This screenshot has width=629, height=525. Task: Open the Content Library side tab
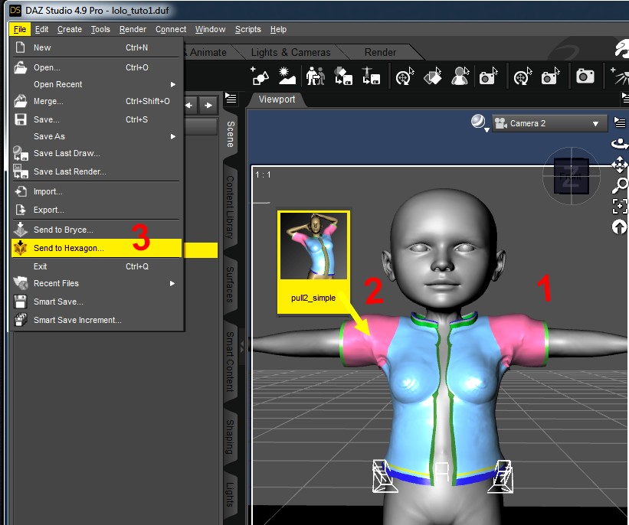pos(230,207)
